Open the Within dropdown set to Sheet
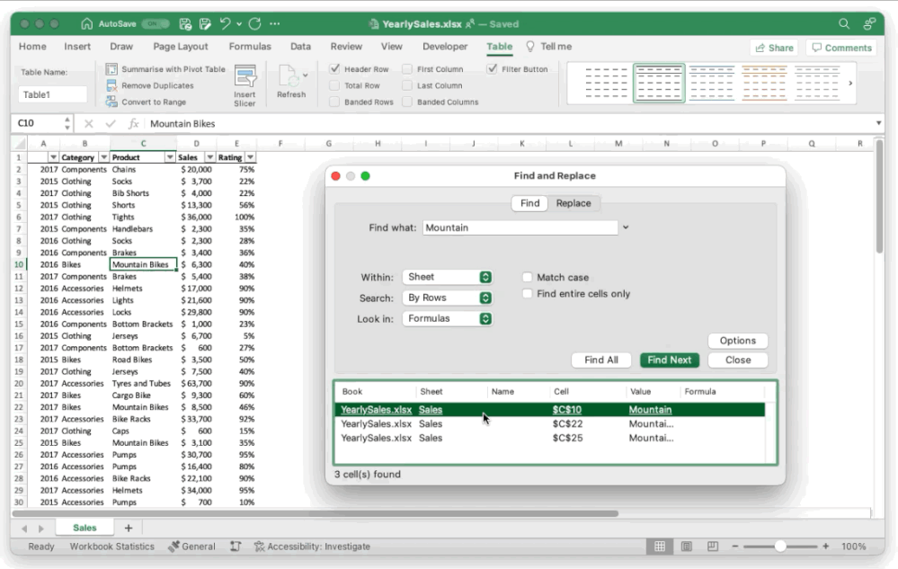The height and width of the screenshot is (569, 898). tap(448, 277)
